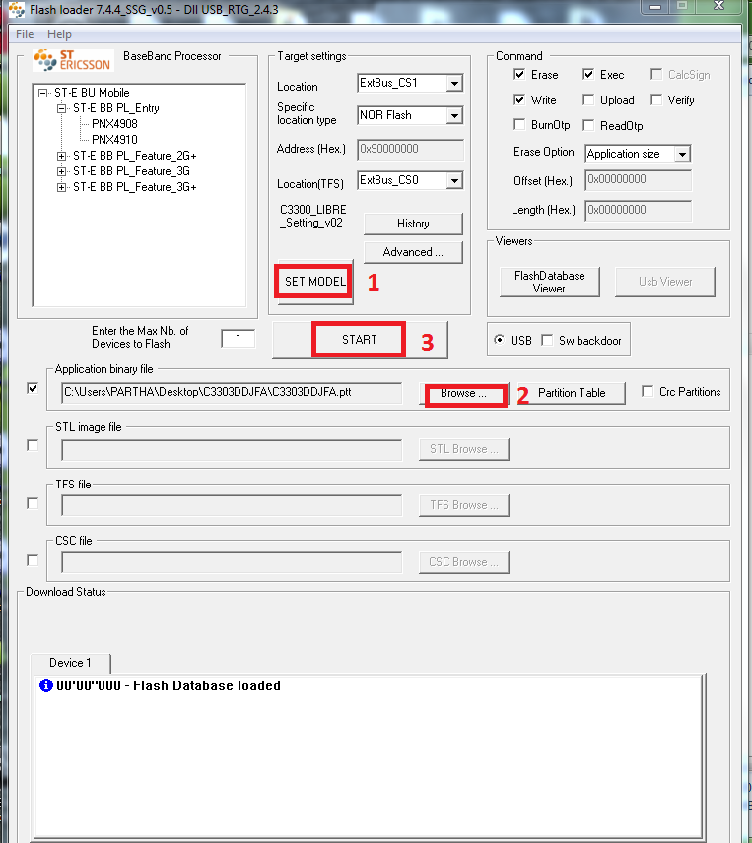Enable the Verify checkbox
752x843 pixels.
point(656,99)
